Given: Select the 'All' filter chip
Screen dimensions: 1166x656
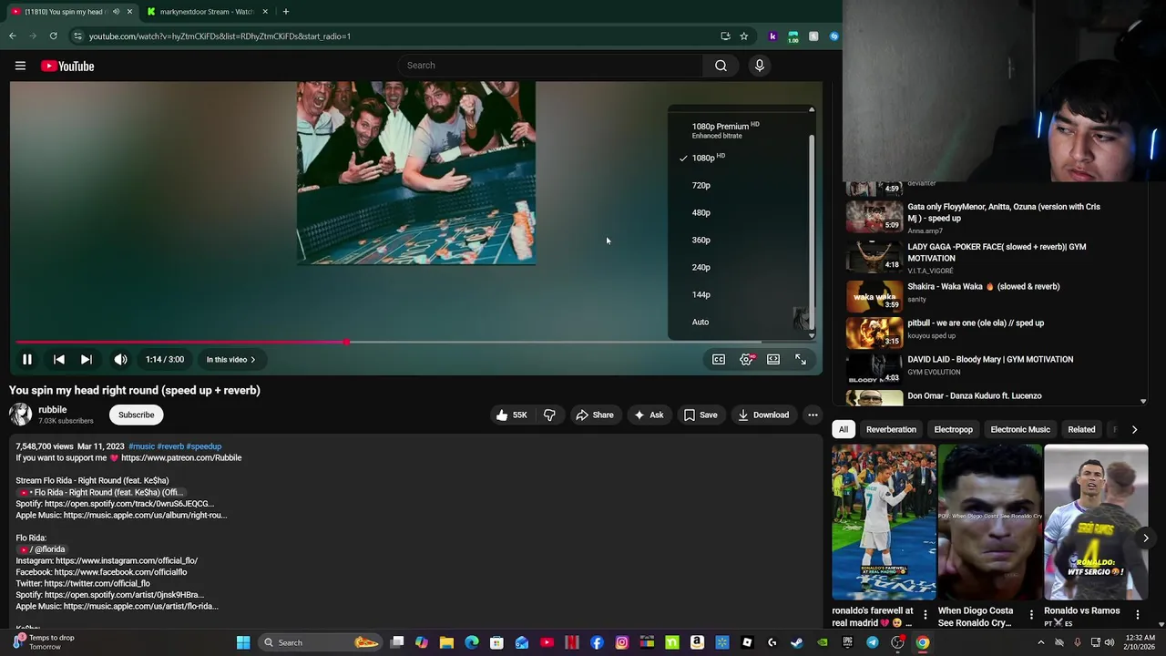Looking at the screenshot, I should click(844, 429).
